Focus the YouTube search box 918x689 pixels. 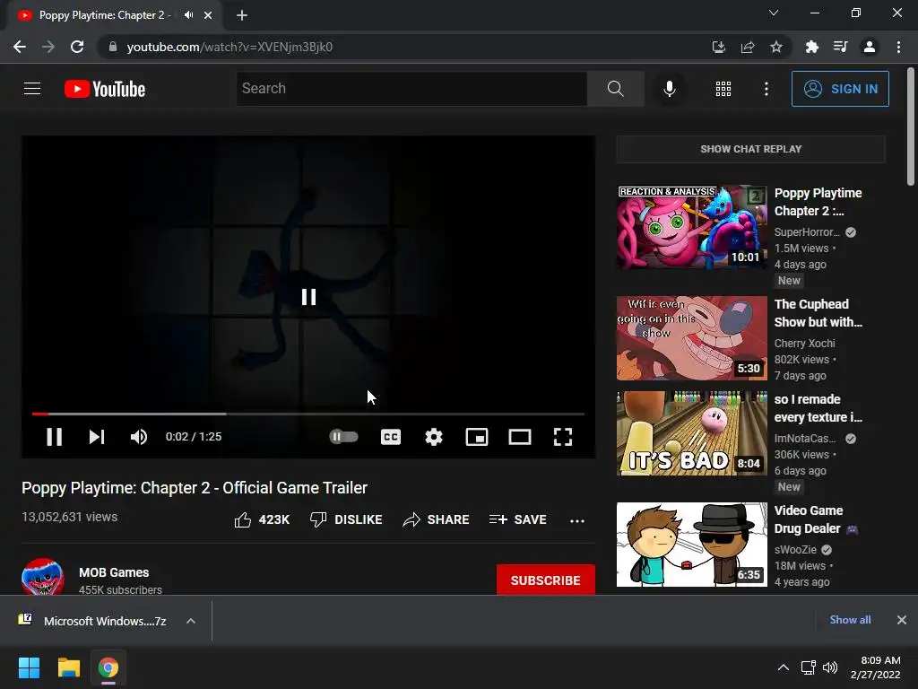(x=411, y=89)
